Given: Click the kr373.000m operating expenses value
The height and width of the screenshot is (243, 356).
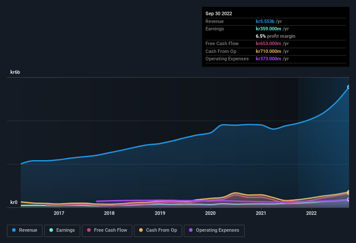Looking at the screenshot, I should tap(268, 59).
